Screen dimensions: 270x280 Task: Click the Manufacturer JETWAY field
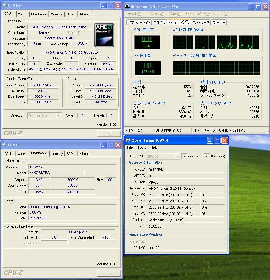(72, 167)
